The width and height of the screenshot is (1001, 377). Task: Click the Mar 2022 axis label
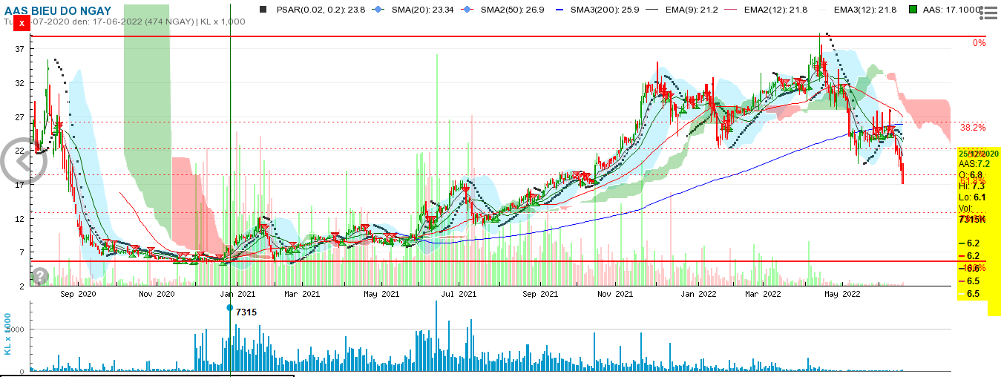(x=763, y=294)
